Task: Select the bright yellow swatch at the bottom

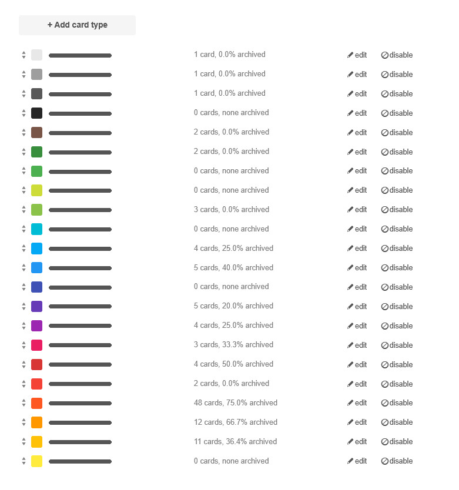Action: coord(36,461)
